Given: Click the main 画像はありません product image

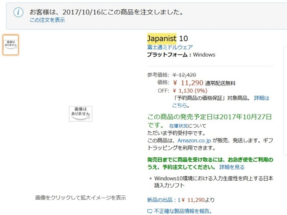Looking at the screenshot, I should (80, 113).
